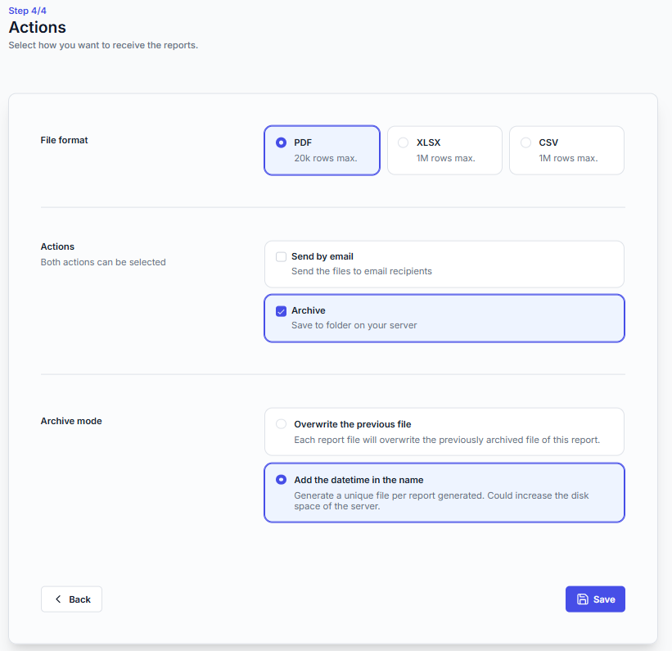This screenshot has width=672, height=651.
Task: Click the PDF 20k rows max card
Action: tap(322, 151)
